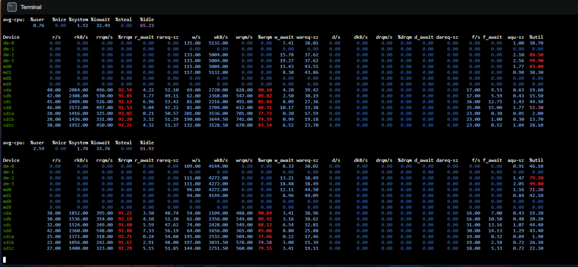Click the %util value 71.20
Screen dimensions: 578x267
pyautogui.click(x=536, y=190)
